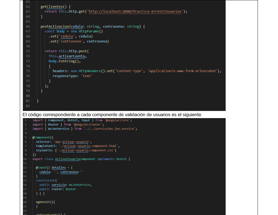The width and height of the screenshot is (278, 215).
Task: Collapse the ActivarUsuarioComponent class fold
Action: [30, 159]
